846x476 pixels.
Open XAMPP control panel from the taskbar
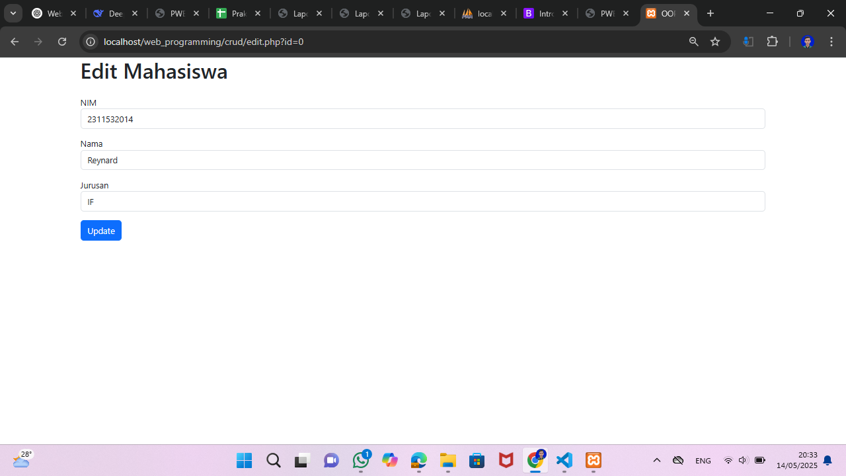tap(593, 460)
